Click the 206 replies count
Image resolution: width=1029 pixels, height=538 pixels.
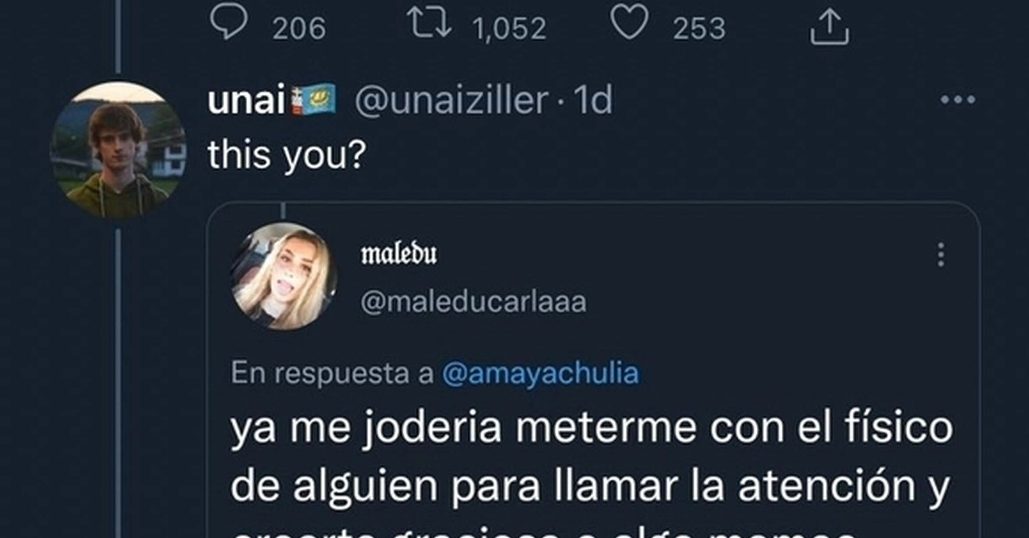tap(299, 29)
